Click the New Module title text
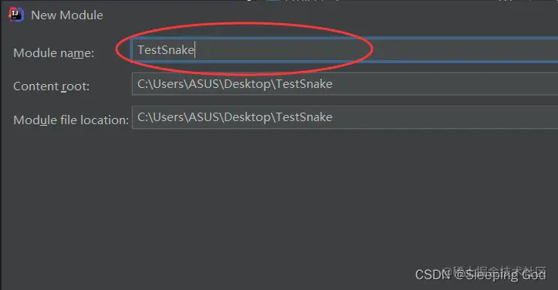The height and width of the screenshot is (290, 558). pyautogui.click(x=67, y=15)
